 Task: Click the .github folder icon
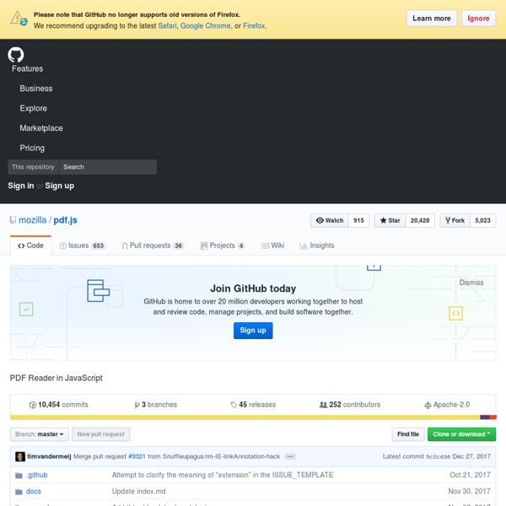(x=19, y=476)
